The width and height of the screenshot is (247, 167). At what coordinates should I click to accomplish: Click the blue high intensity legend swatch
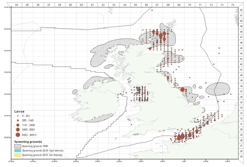[18, 151]
